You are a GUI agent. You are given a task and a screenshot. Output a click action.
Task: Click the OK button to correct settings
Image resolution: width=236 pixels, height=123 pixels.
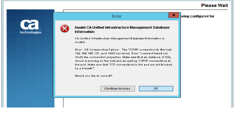coord(156,89)
